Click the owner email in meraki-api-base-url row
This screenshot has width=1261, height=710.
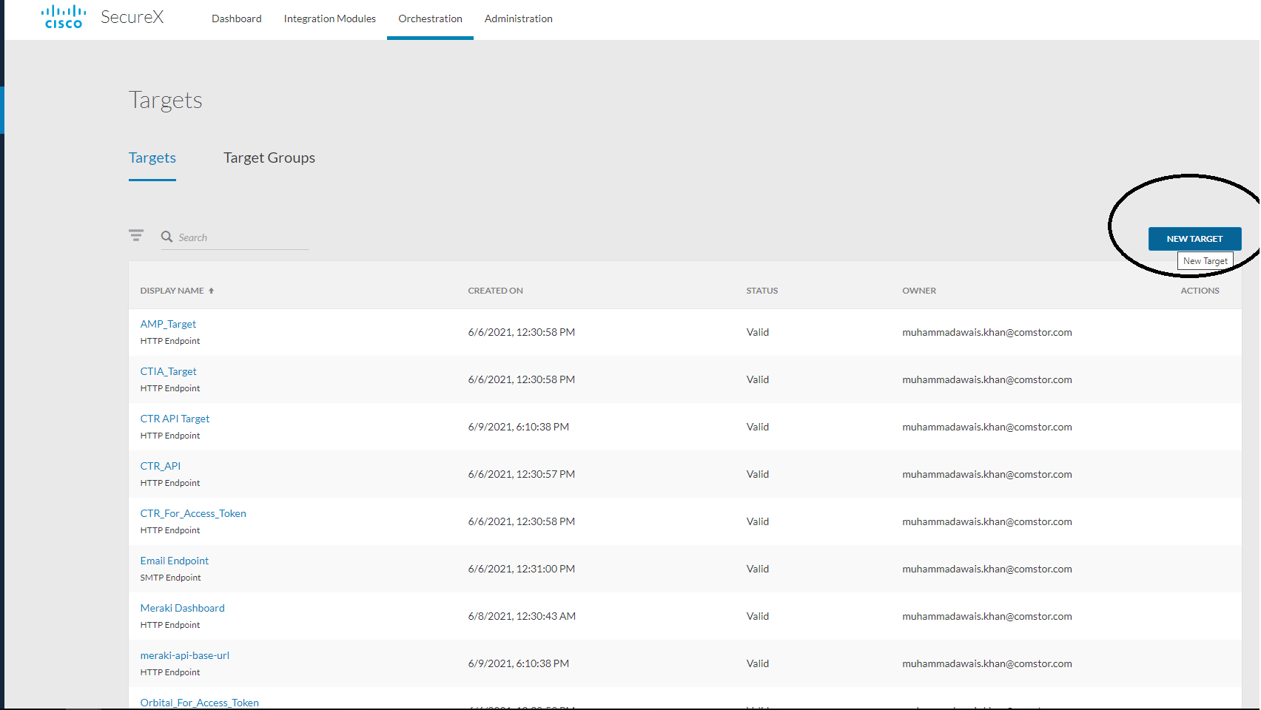987,663
